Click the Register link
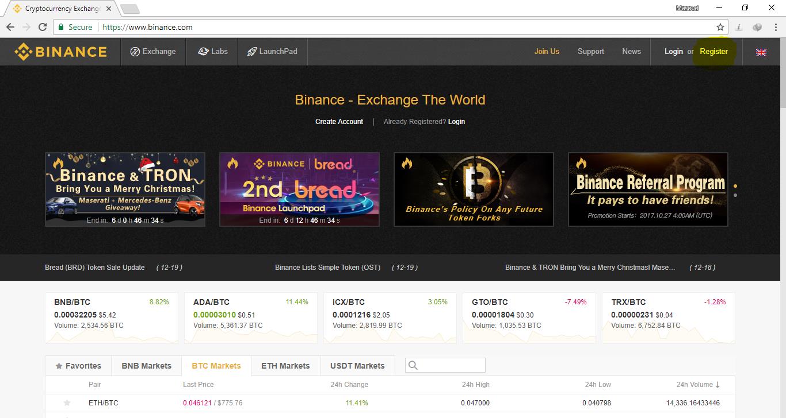The height and width of the screenshot is (418, 786). coord(713,52)
